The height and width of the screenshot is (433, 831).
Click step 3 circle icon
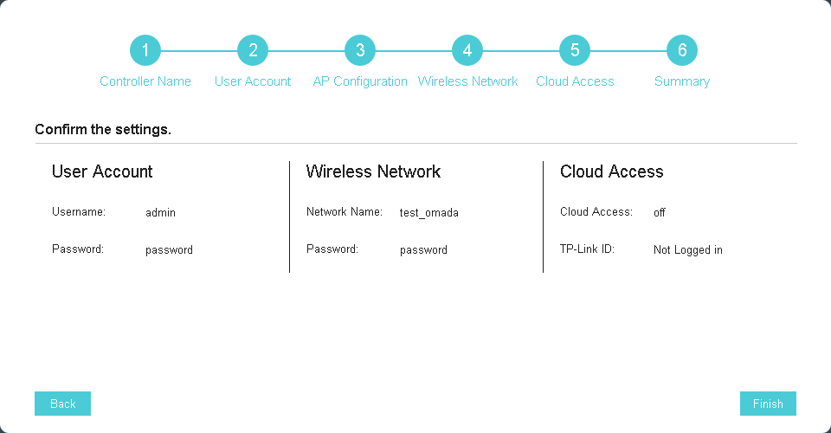(360, 50)
